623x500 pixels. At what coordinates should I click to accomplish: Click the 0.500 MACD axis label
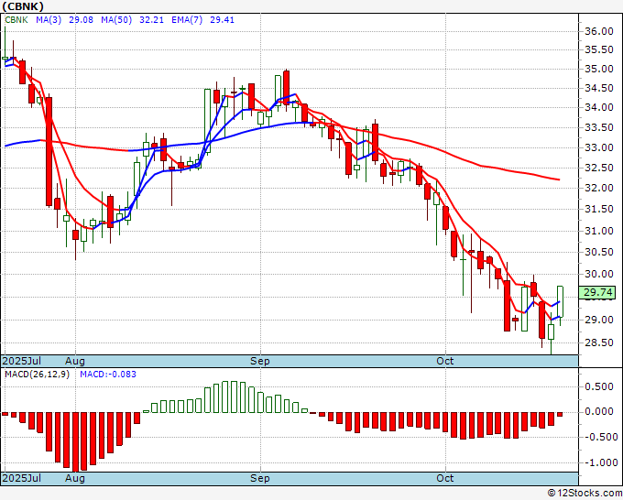(x=599, y=386)
